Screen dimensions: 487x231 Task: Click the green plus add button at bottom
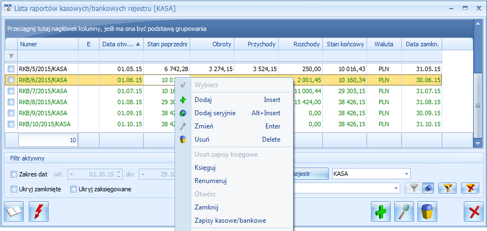(x=381, y=212)
